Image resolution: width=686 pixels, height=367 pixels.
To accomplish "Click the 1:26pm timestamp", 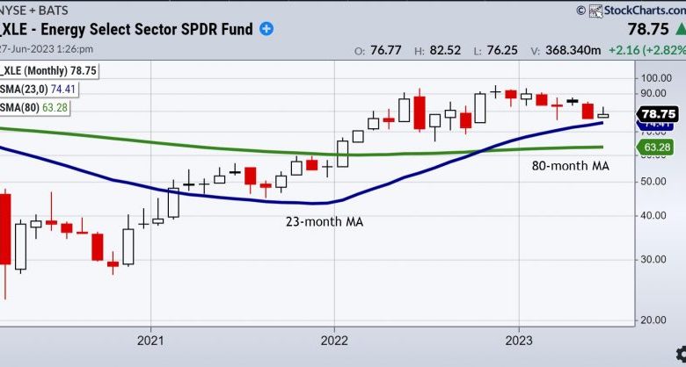I will coord(76,49).
